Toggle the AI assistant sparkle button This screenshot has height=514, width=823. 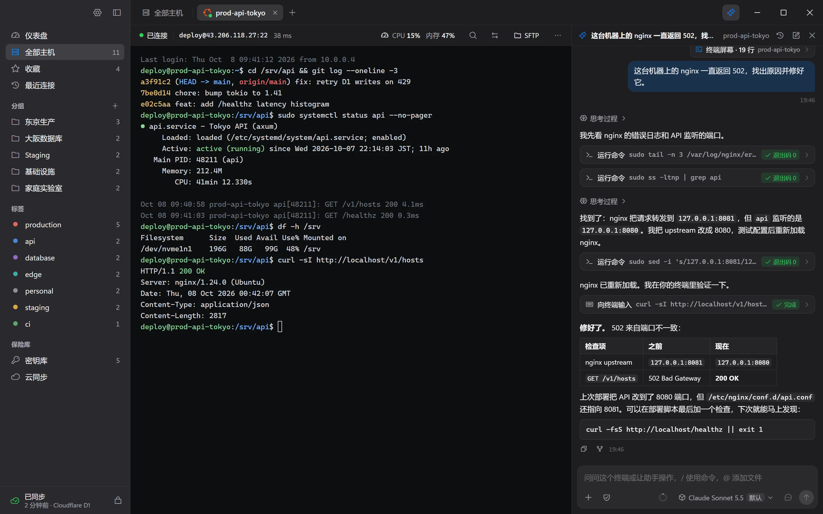tap(730, 13)
